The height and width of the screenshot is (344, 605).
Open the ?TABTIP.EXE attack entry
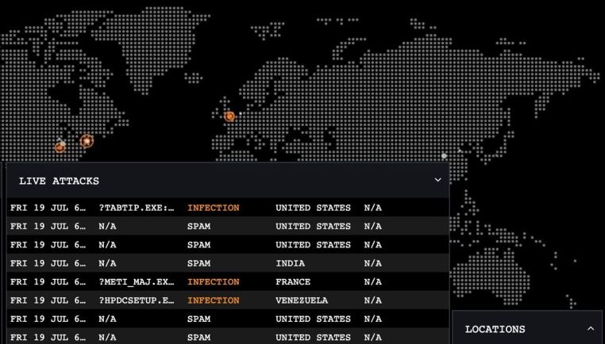[x=136, y=208]
